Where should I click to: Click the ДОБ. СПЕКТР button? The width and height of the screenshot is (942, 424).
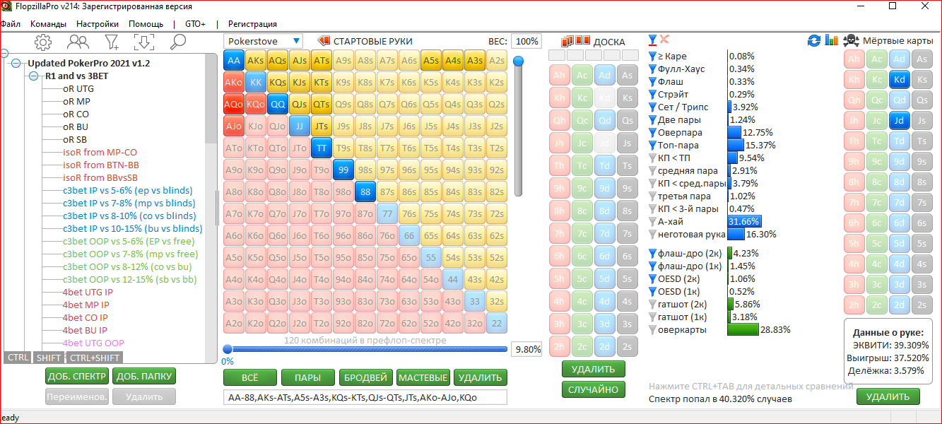(x=76, y=377)
